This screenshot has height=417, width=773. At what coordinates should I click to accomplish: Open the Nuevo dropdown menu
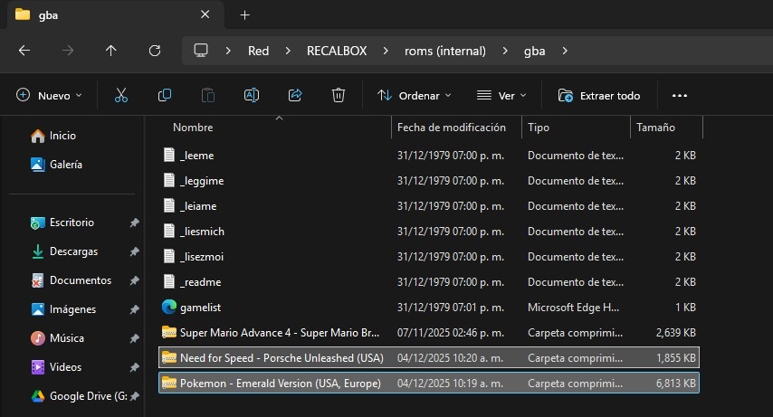tap(49, 95)
